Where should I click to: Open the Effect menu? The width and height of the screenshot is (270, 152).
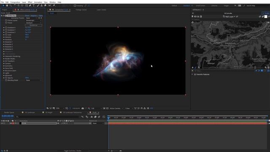click(x=30, y=2)
